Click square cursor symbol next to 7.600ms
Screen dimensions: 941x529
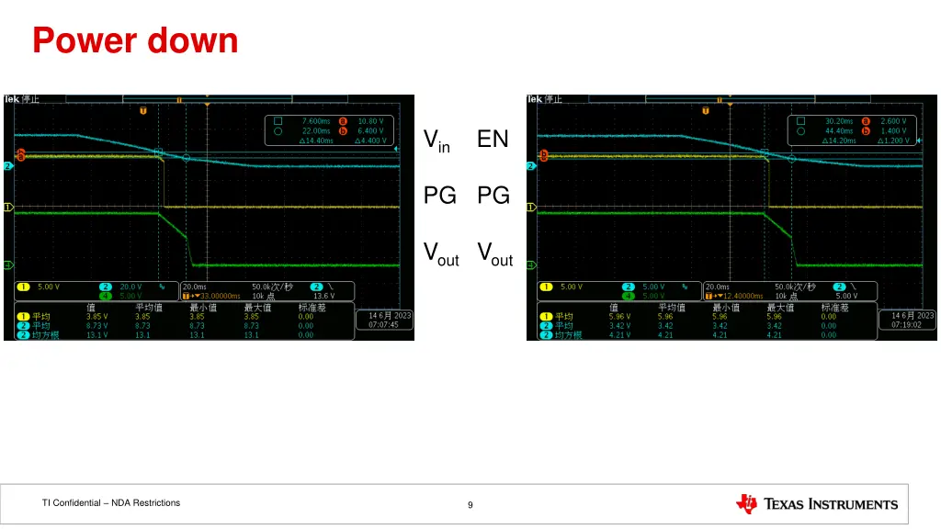(278, 121)
